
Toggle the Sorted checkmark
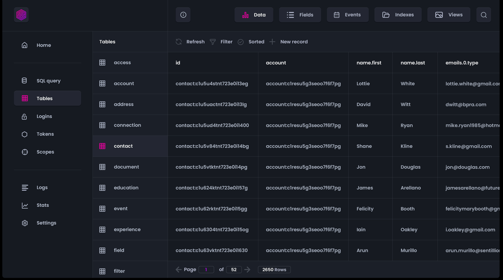tap(241, 42)
